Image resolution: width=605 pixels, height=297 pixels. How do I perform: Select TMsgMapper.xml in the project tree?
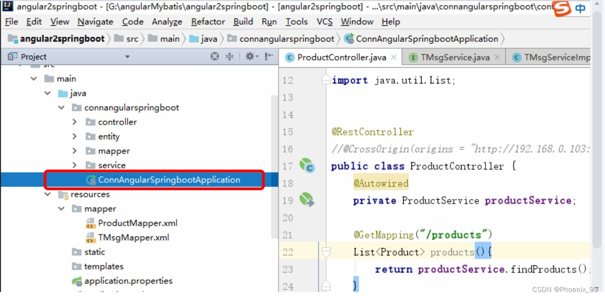pos(133,237)
